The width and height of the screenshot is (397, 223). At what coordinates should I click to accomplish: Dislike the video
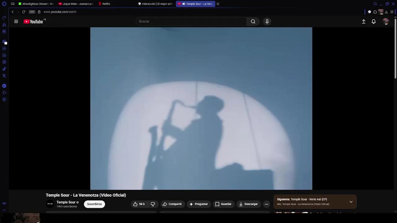click(153, 204)
